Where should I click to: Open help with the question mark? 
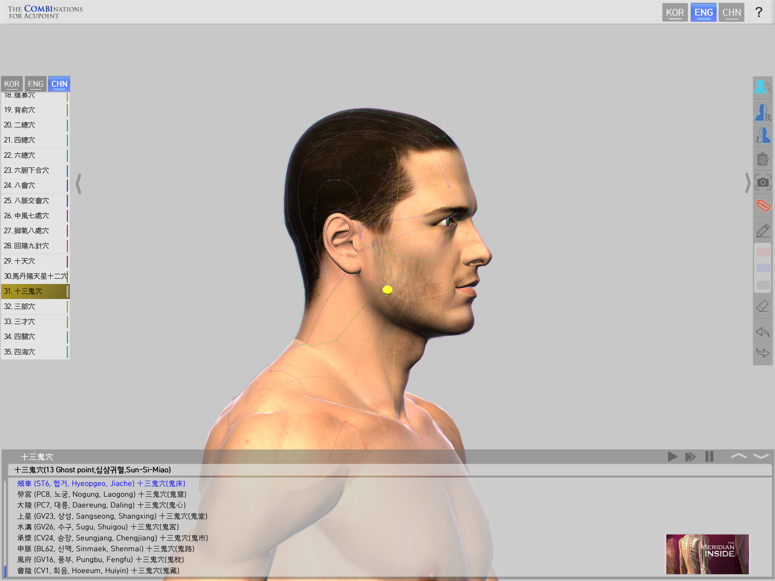[x=759, y=12]
